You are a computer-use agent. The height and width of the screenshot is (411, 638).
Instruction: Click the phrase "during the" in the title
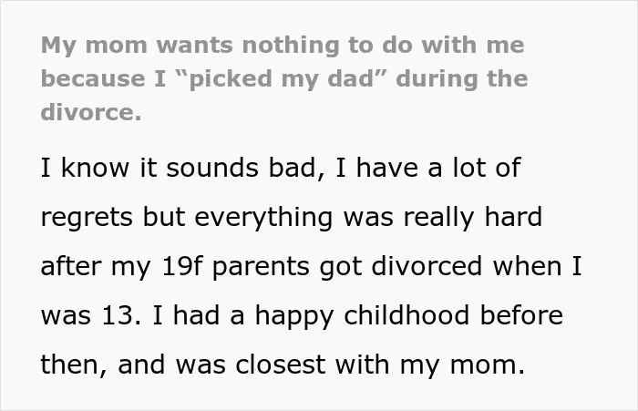point(462,78)
